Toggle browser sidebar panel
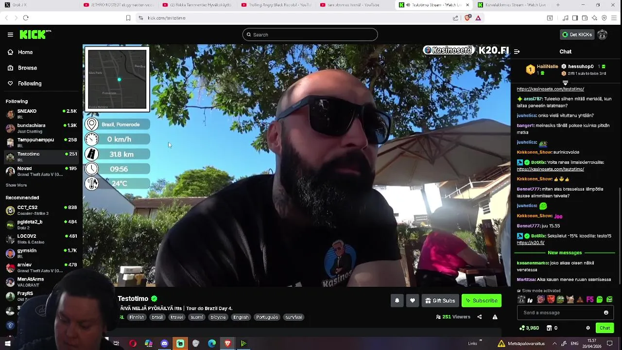Viewport: 622px width, 350px height. pos(575,18)
